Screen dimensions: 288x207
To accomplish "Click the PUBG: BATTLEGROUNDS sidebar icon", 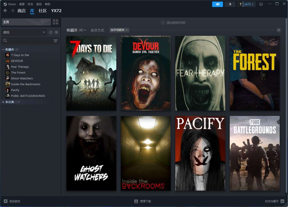I will [7, 96].
